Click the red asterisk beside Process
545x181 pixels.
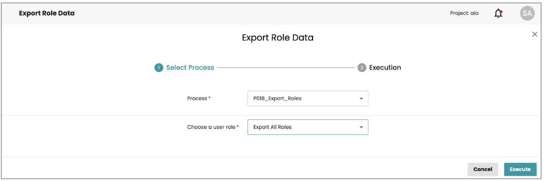coord(210,98)
